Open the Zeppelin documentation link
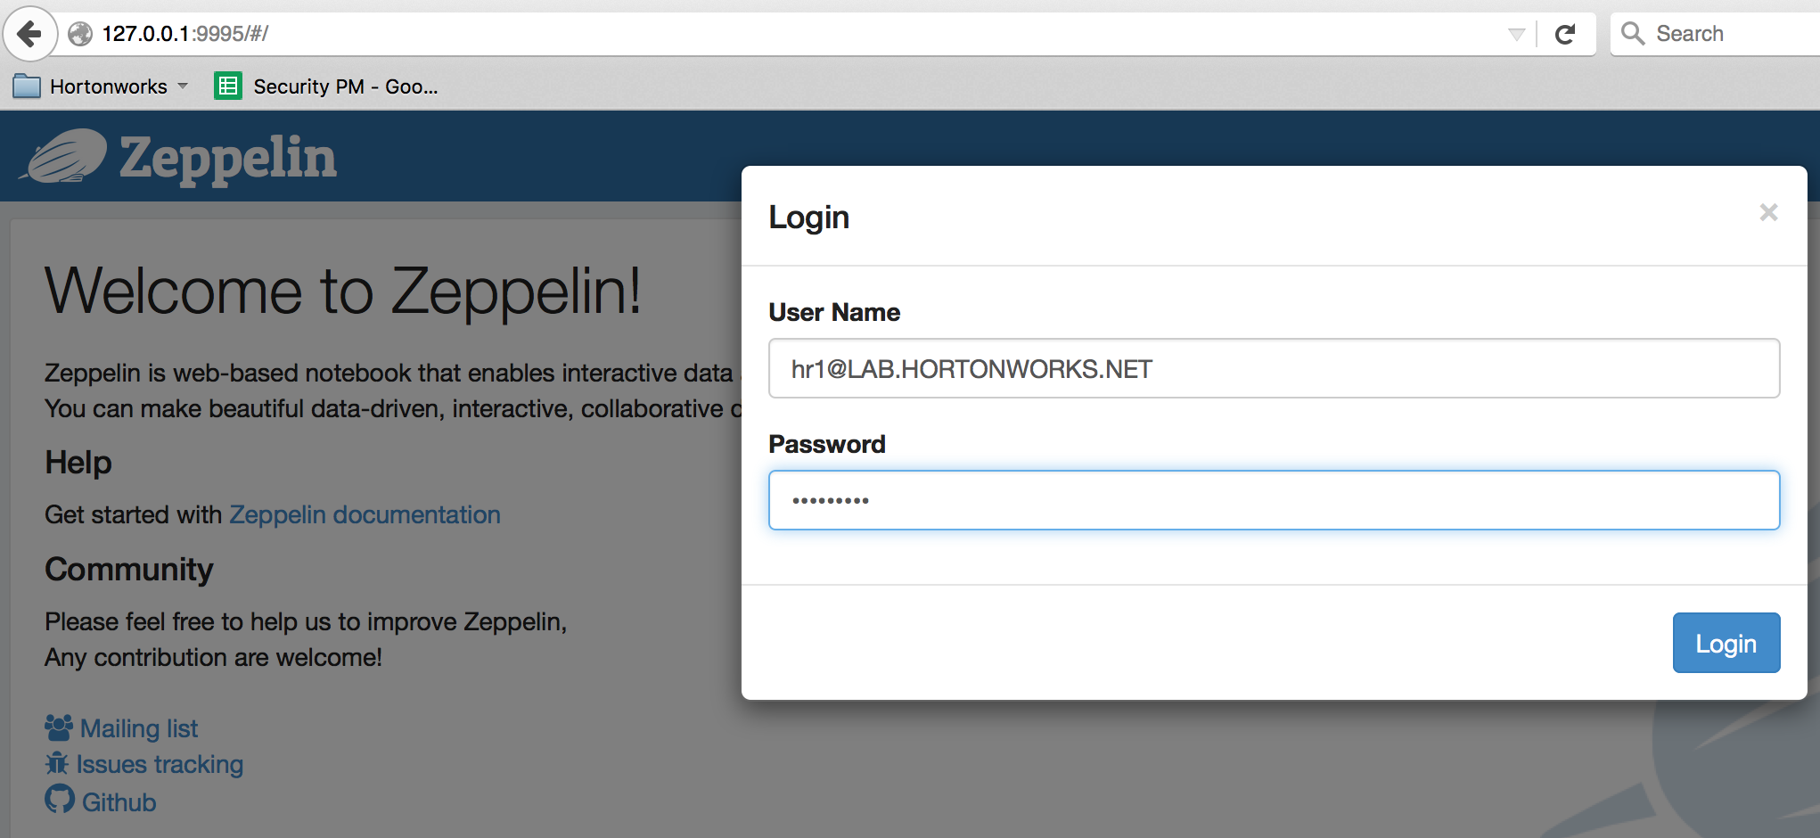The width and height of the screenshot is (1820, 838). click(x=365, y=514)
